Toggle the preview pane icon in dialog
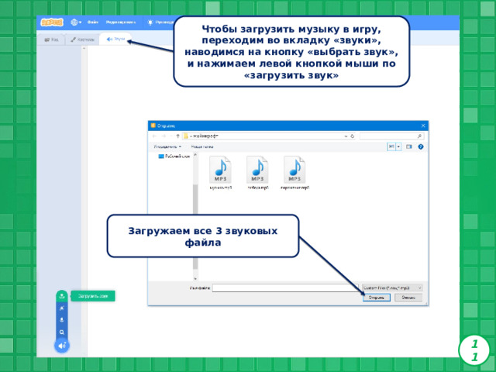This screenshot has height=372, width=496. [x=409, y=146]
